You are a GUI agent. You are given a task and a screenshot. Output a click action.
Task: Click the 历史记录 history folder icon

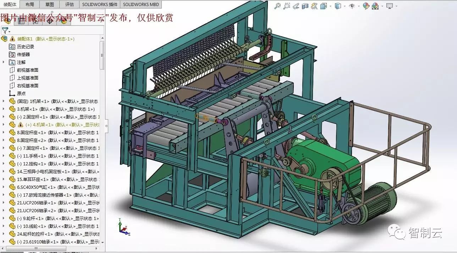12,46
